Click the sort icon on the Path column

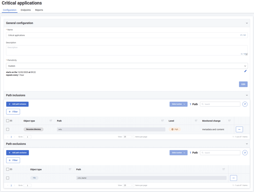coord(162,121)
